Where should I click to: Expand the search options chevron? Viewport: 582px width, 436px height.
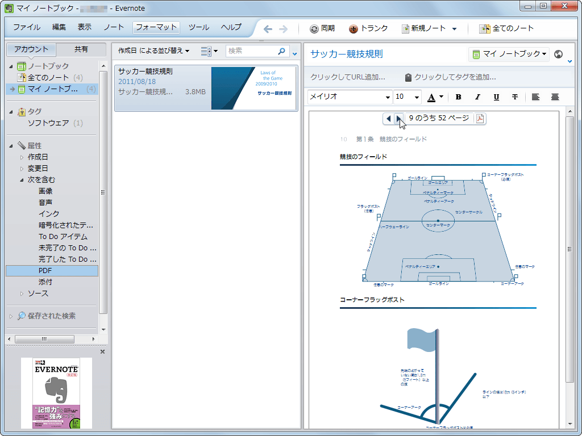[295, 54]
